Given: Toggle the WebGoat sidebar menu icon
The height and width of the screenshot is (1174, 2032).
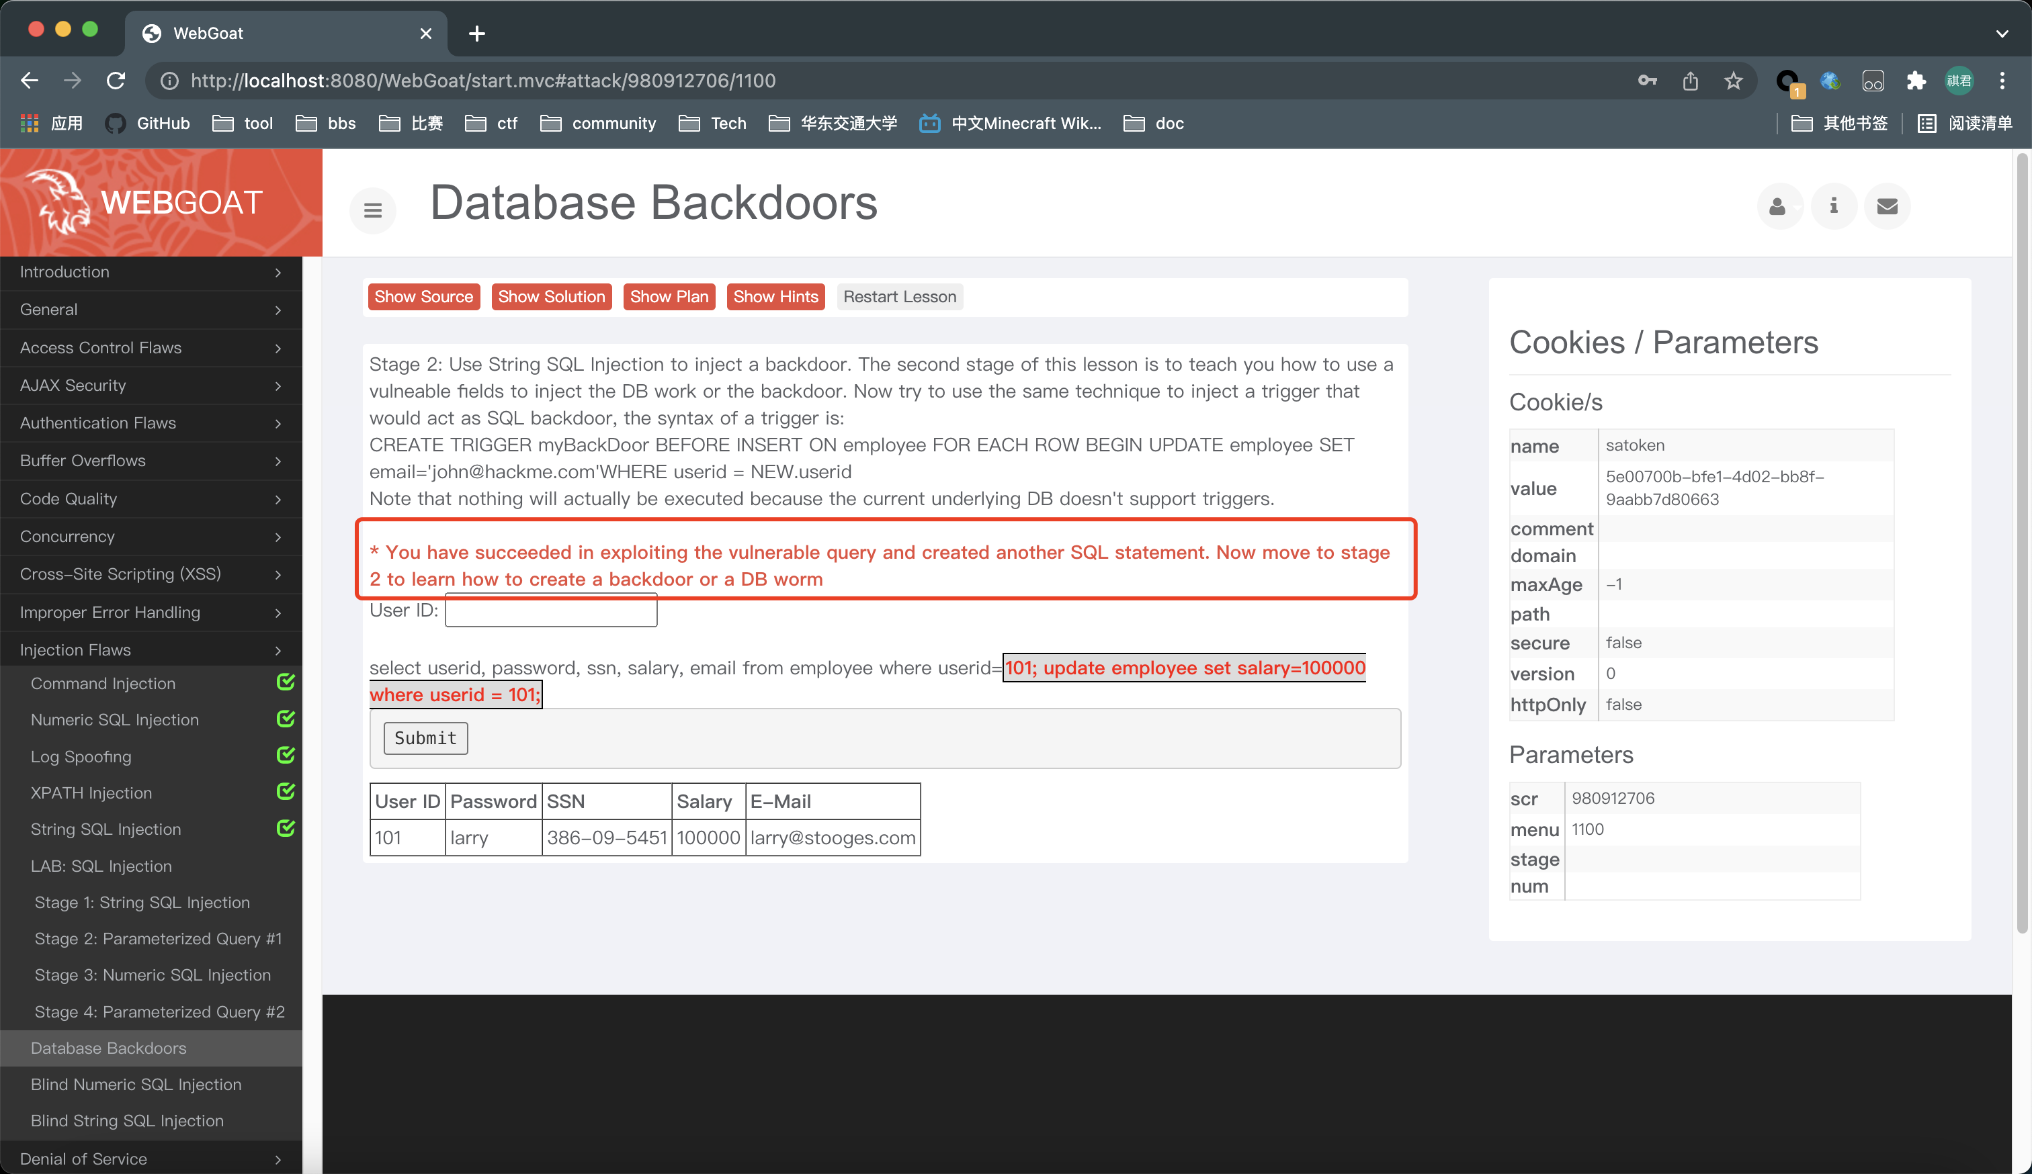Looking at the screenshot, I should (x=373, y=211).
